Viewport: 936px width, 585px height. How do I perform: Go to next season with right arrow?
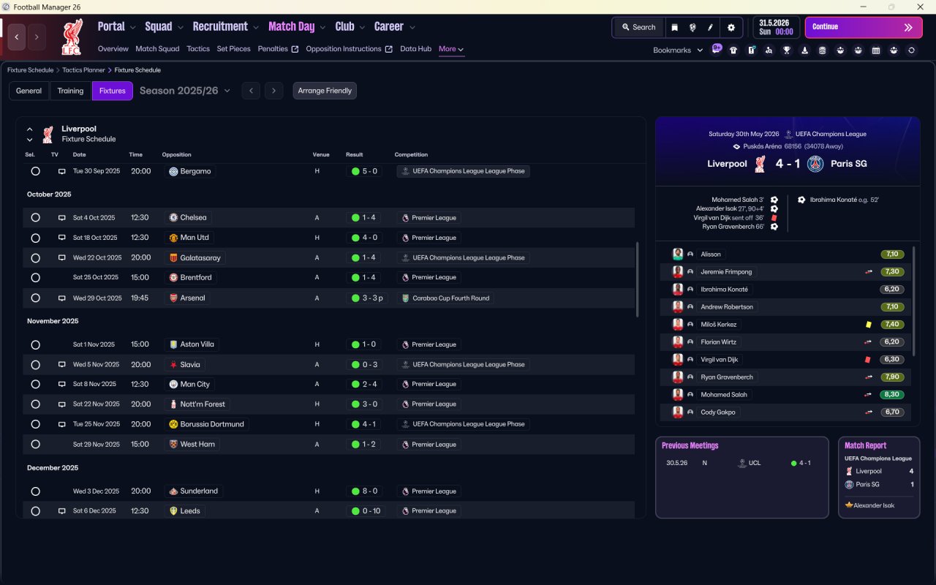click(x=273, y=91)
